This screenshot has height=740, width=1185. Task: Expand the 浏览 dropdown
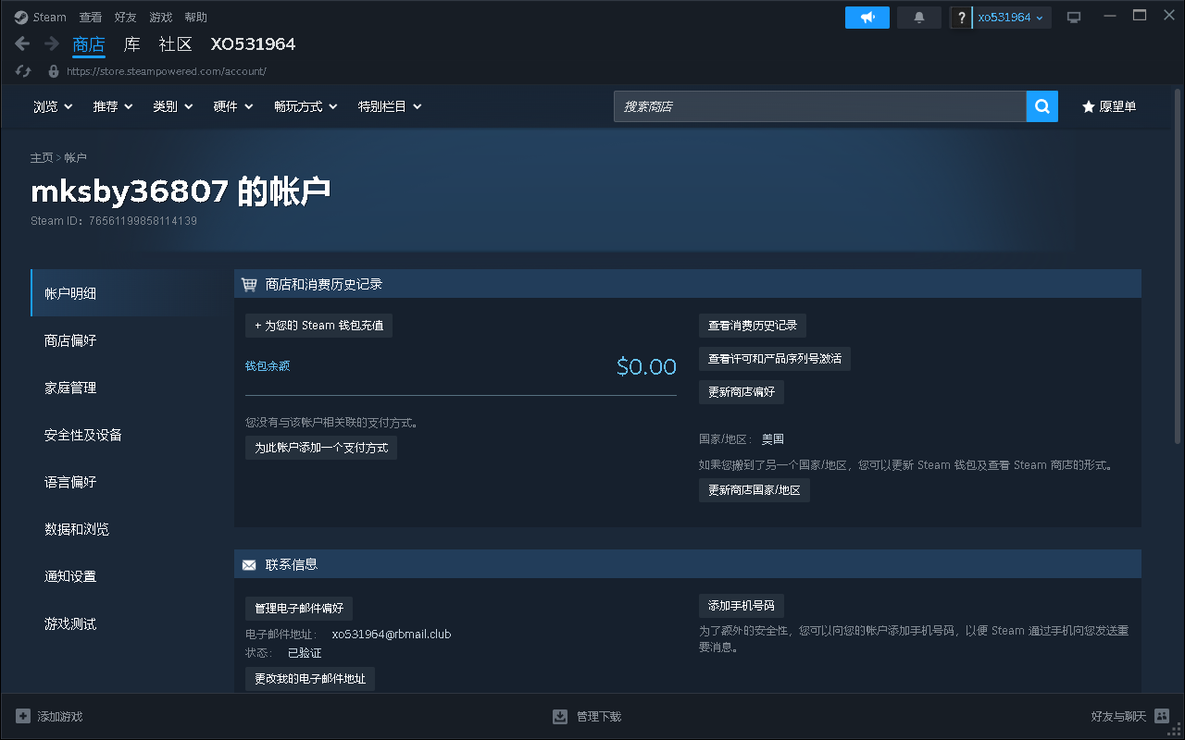(52, 105)
